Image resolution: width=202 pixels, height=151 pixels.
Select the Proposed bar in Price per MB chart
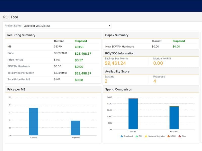pos(75,128)
